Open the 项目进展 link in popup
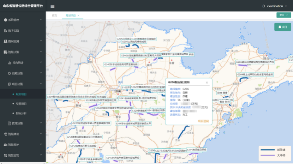The width and height of the screenshot is (293, 165). (203, 121)
